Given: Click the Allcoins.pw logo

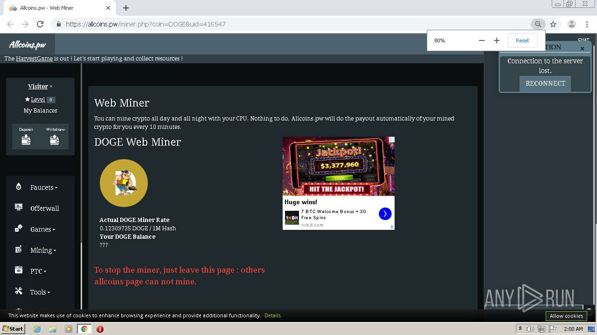Looking at the screenshot, I should 28,45.
